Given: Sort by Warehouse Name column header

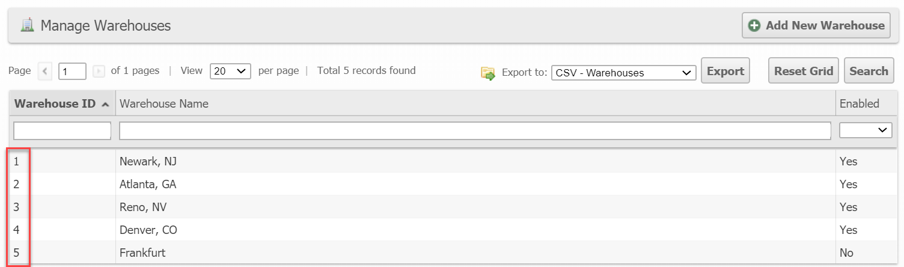Looking at the screenshot, I should [164, 103].
